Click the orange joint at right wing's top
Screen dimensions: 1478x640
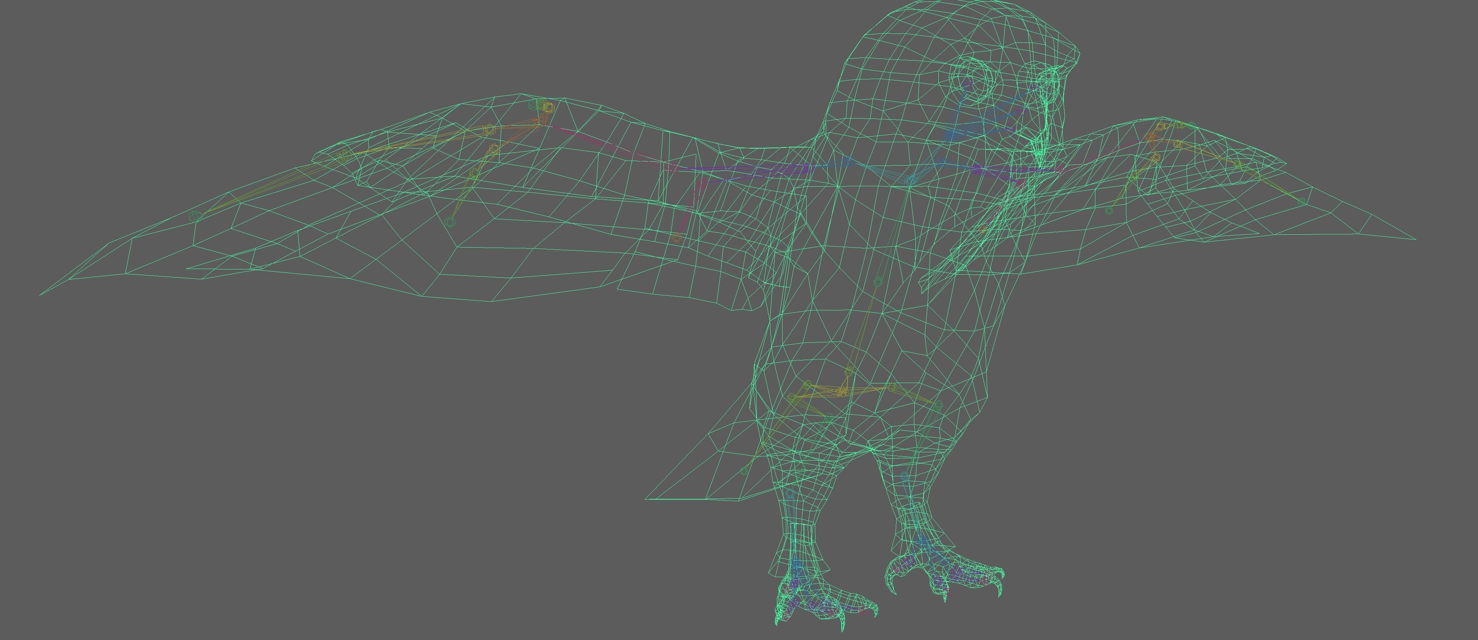[1150, 138]
